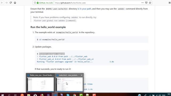
Task: Bookmark this page with the star
Action: 150,3
